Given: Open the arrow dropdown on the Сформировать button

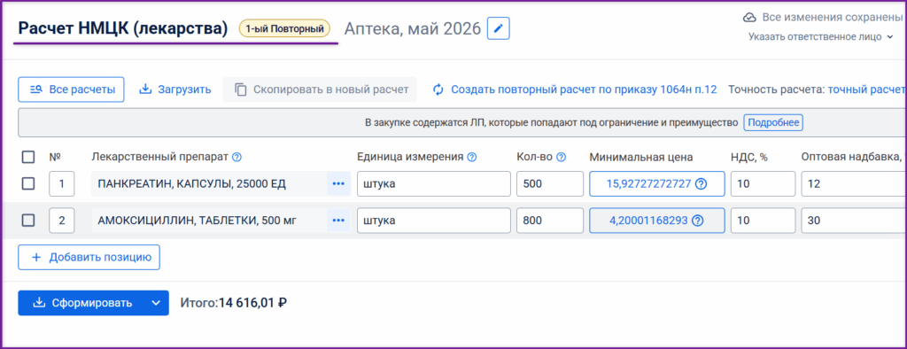Looking at the screenshot, I should click(x=155, y=303).
